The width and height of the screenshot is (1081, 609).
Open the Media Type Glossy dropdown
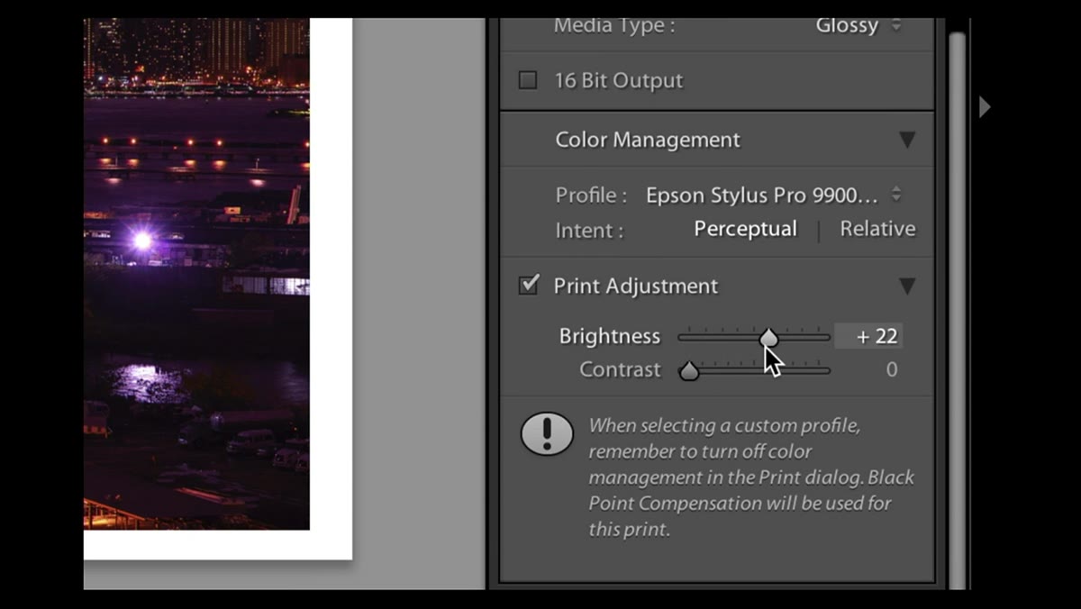tap(858, 25)
